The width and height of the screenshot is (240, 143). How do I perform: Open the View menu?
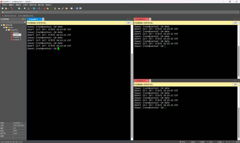coord(18,5)
